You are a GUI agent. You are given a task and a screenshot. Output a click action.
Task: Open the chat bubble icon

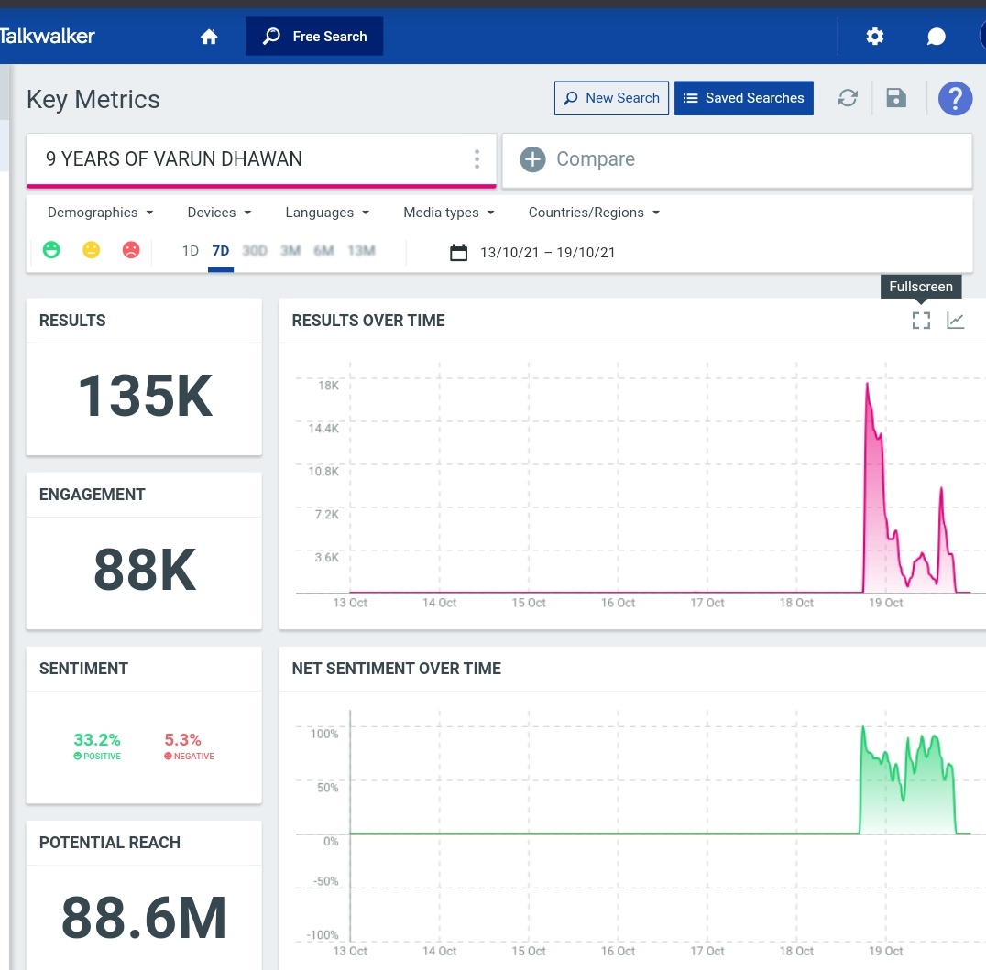(x=937, y=37)
